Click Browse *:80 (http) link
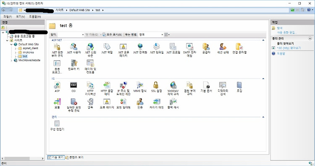The image size is (315, 166). tap(289, 48)
